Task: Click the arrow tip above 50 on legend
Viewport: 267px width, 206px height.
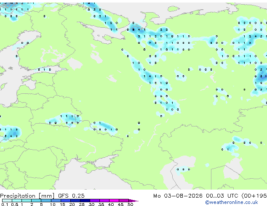Action: coord(133,201)
